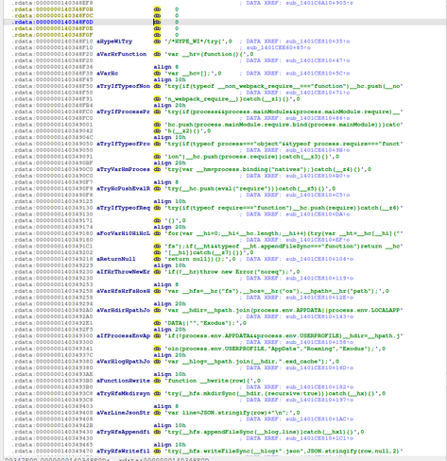Click address .rdata:0000000140348F10 of aHypeWiTry
The image size is (447, 461).
[x=52, y=42]
